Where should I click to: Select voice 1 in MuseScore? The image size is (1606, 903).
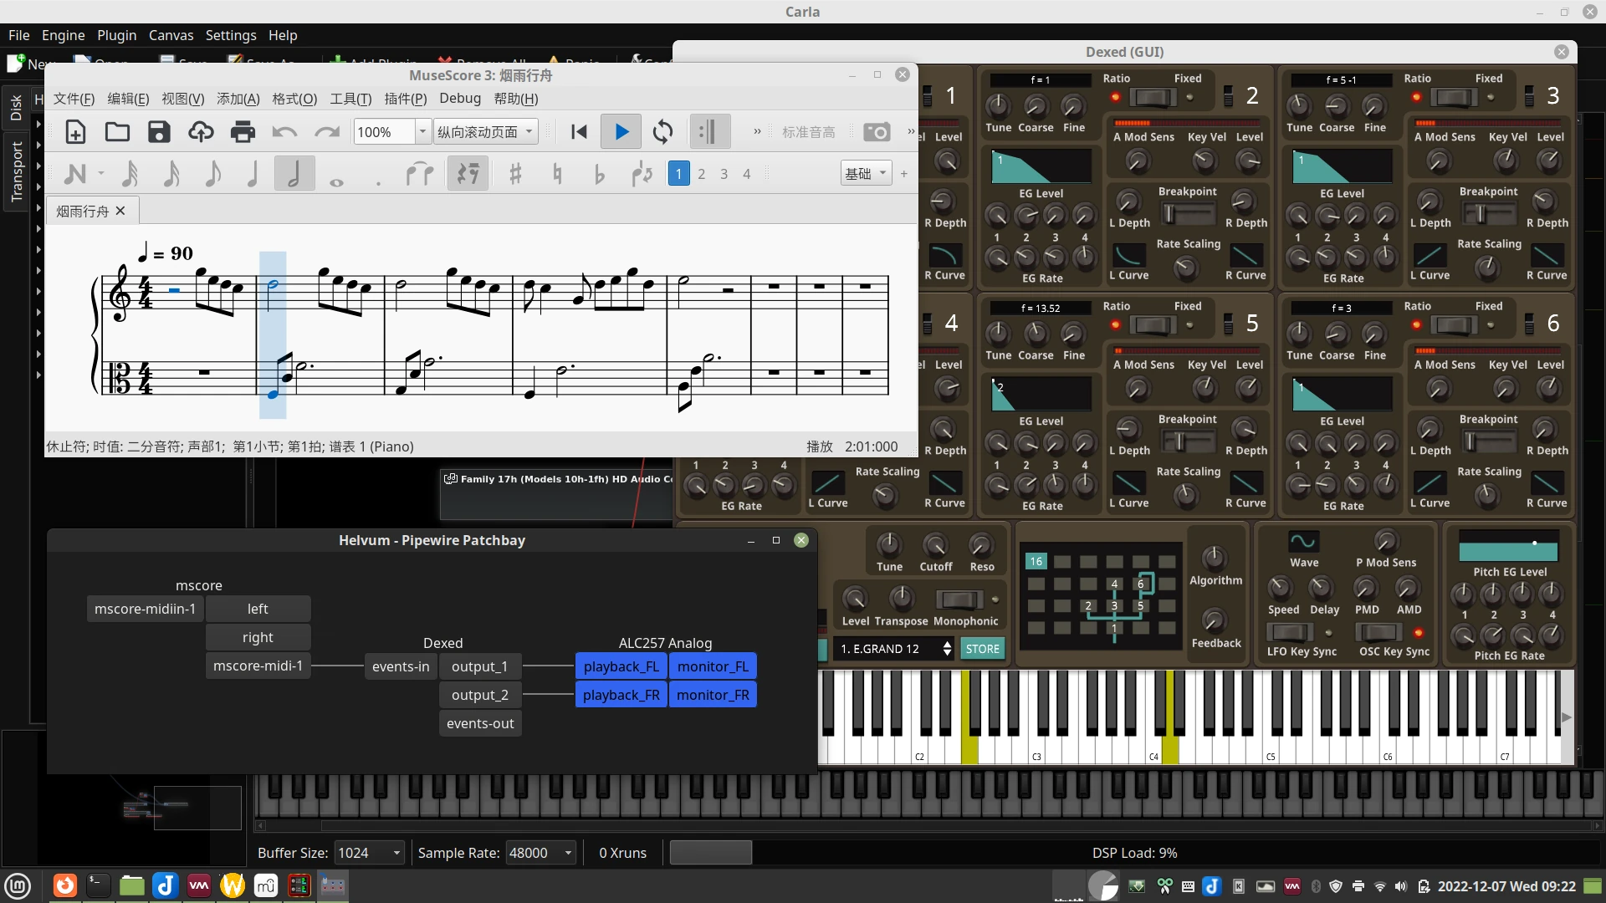pos(678,174)
